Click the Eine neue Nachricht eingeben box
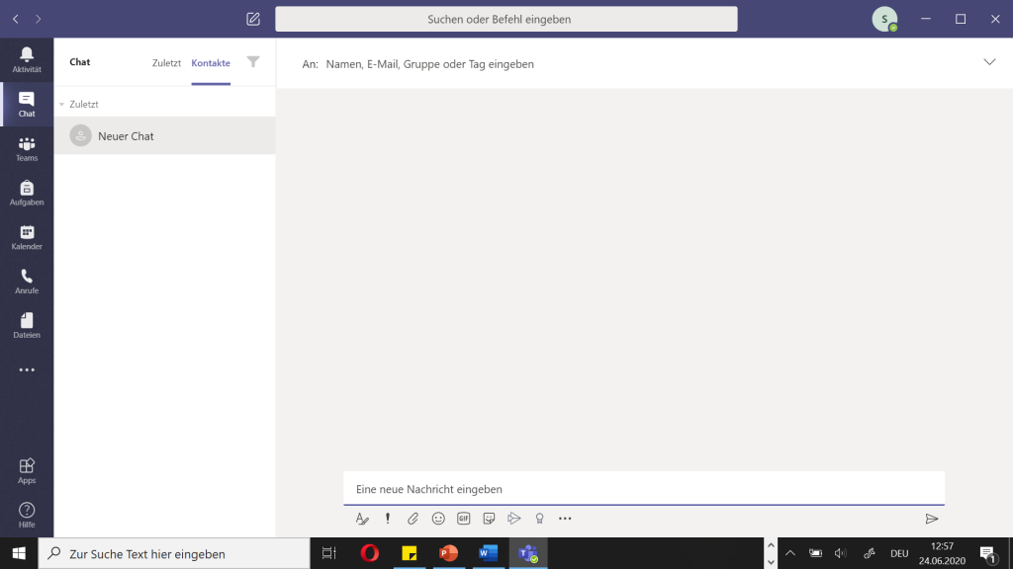 pyautogui.click(x=643, y=488)
